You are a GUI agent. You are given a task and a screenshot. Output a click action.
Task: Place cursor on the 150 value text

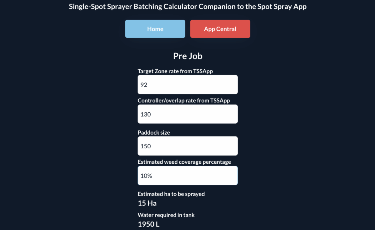point(146,146)
